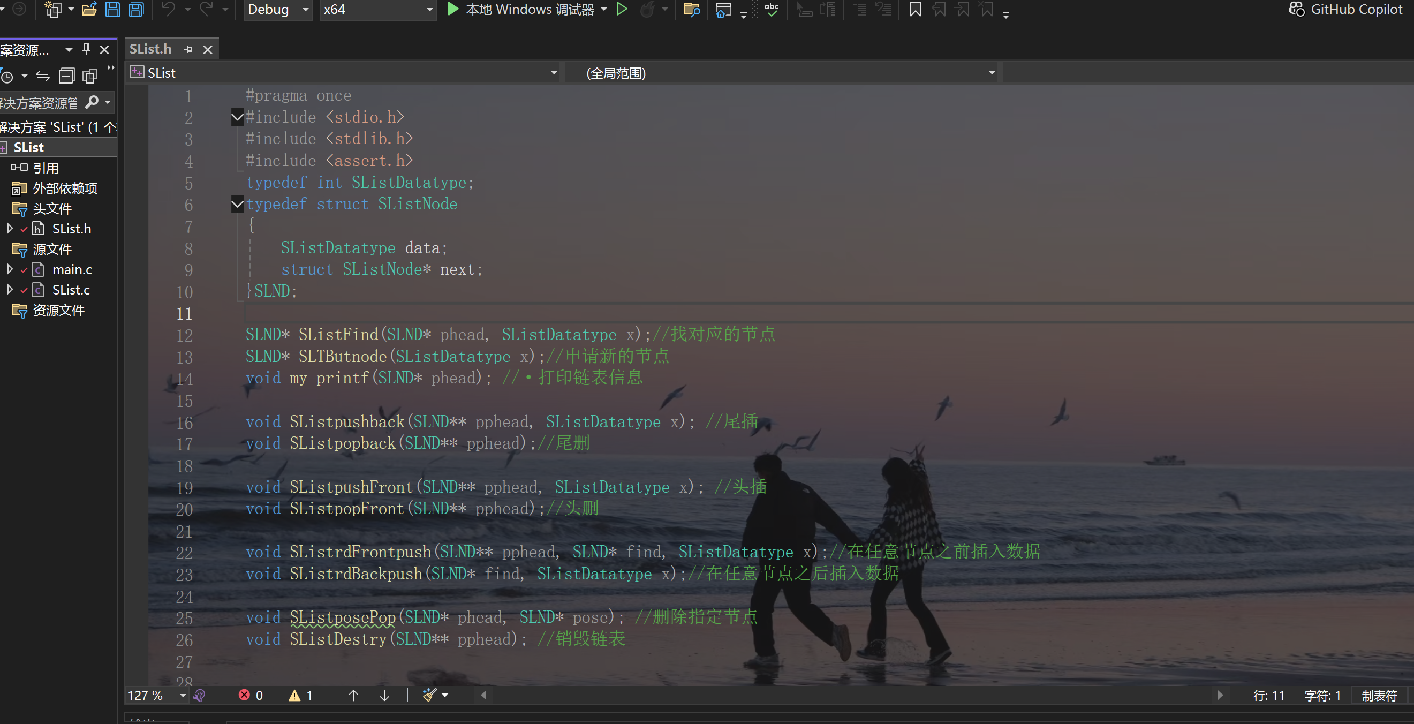The width and height of the screenshot is (1414, 724).
Task: Expand the main.c tree node
Action: coord(9,269)
